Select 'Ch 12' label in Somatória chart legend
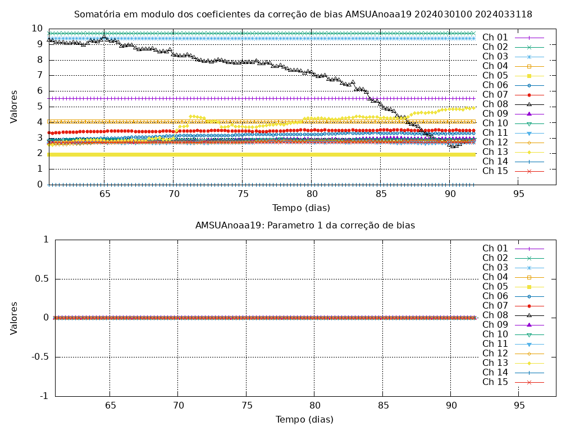 point(495,142)
